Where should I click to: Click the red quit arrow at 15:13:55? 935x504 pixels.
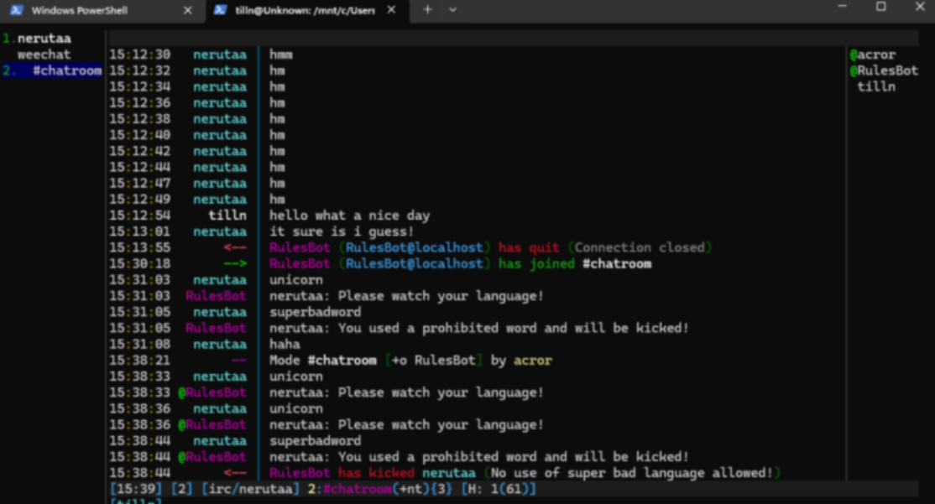point(235,247)
